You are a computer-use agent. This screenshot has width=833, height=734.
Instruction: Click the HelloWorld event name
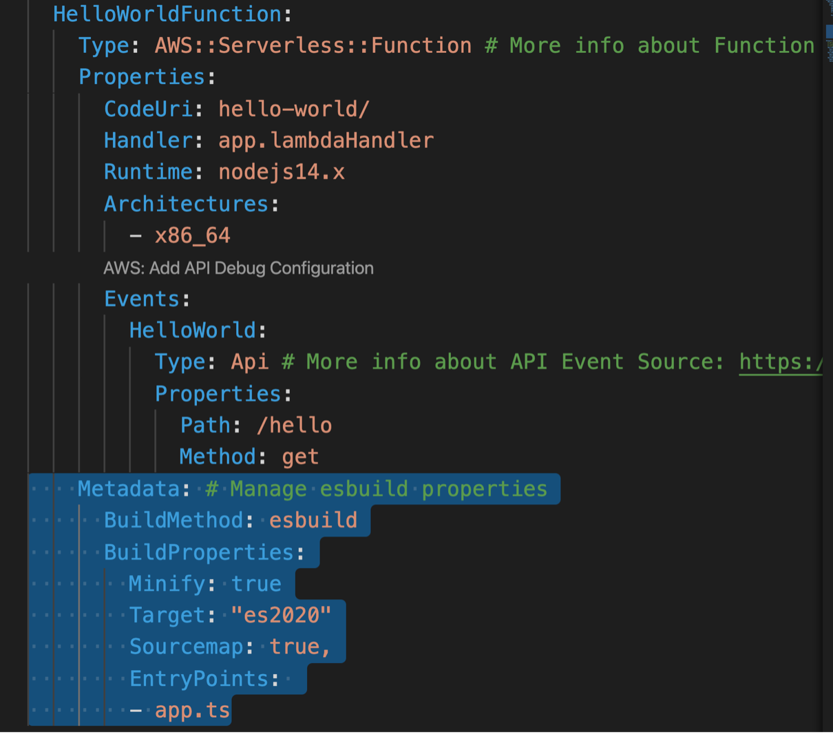pos(193,330)
